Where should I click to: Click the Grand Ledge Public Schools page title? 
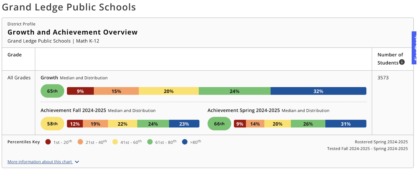click(x=69, y=7)
